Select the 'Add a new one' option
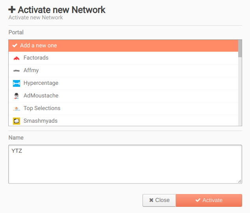The image size is (250, 213). click(x=39, y=45)
